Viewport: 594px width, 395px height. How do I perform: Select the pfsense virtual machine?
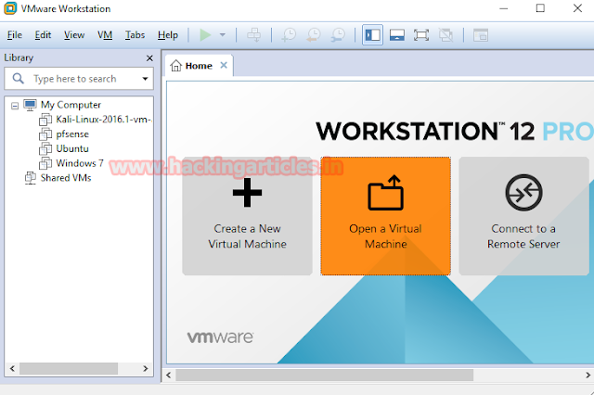pyautogui.click(x=72, y=134)
